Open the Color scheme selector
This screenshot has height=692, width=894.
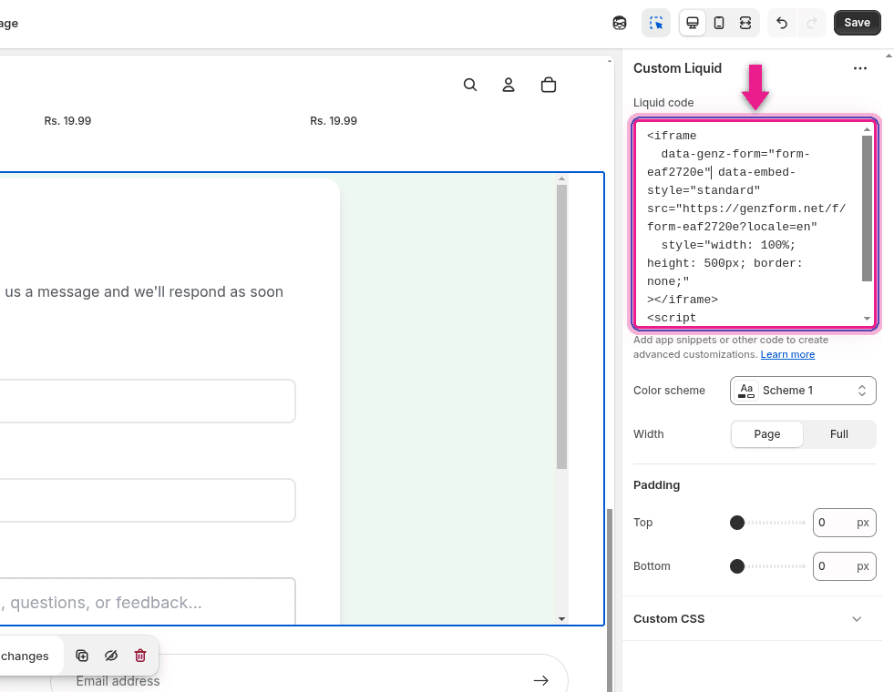[803, 390]
